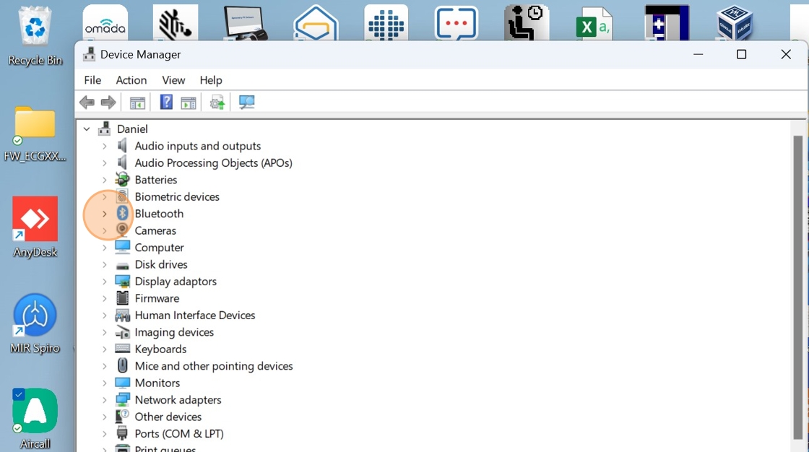Click the Keyboards category icon
Screen dimensions: 809x452
(x=122, y=349)
